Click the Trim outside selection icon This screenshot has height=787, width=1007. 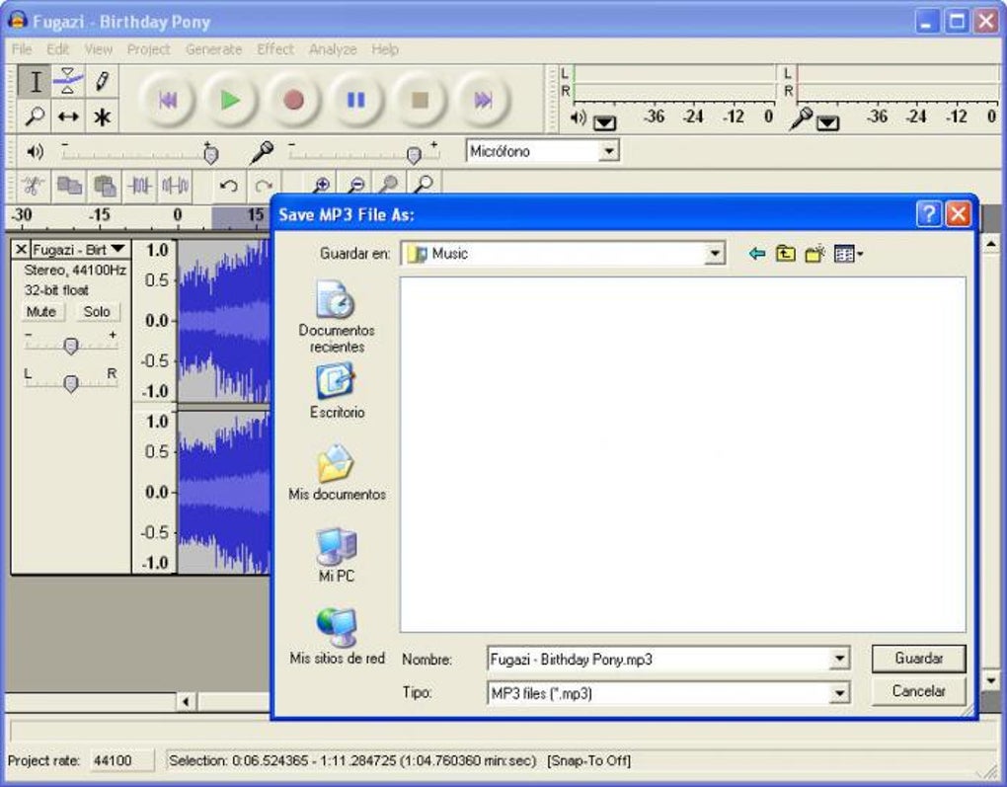click(x=139, y=187)
